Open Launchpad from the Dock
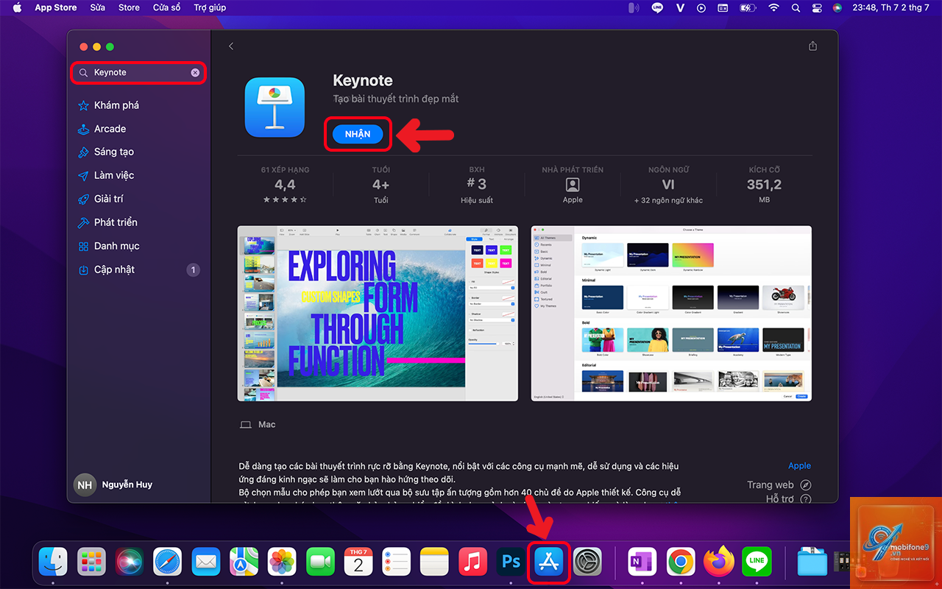 coord(92,562)
